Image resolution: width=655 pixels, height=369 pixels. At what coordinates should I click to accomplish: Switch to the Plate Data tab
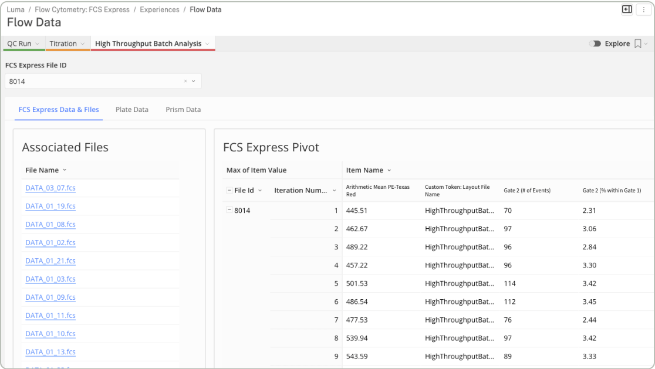132,110
